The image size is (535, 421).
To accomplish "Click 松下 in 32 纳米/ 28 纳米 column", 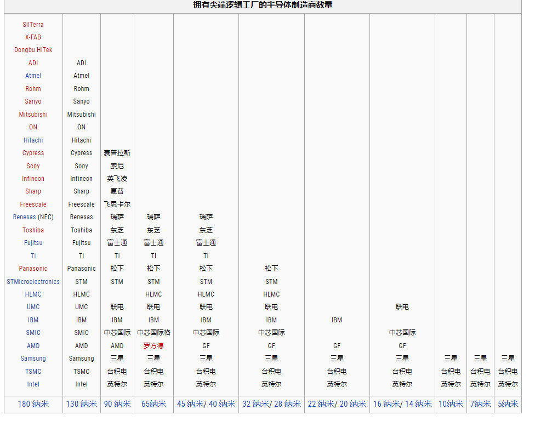I will pos(271,269).
